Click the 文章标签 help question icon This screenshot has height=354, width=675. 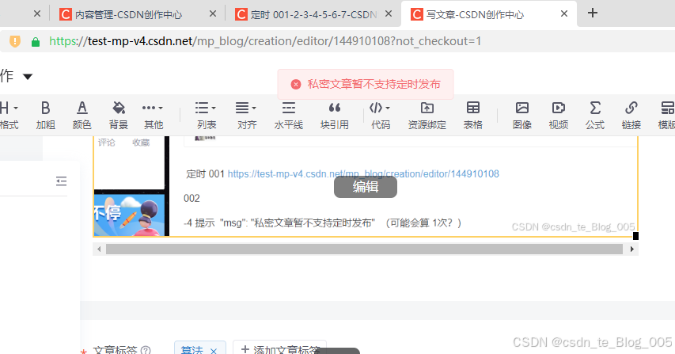[x=146, y=350]
